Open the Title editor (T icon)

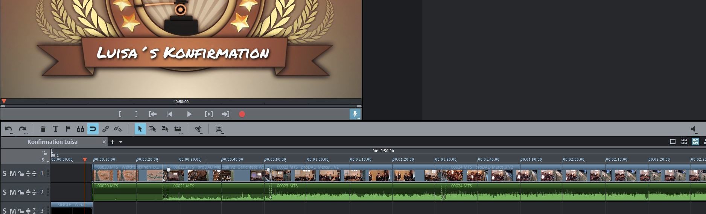pyautogui.click(x=55, y=129)
